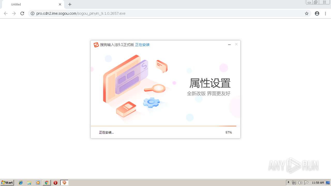Open the Chrome profile account icon

pos(317,13)
